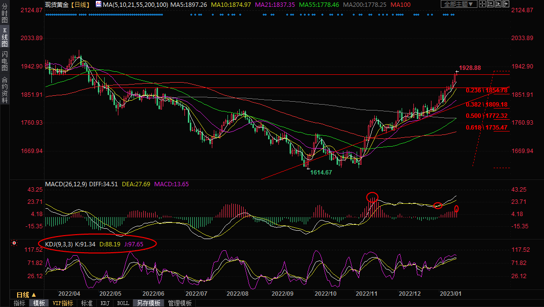The width and height of the screenshot is (544, 307).
Task: Click the red sun icon beside KDJ panel
Action: coord(15,243)
